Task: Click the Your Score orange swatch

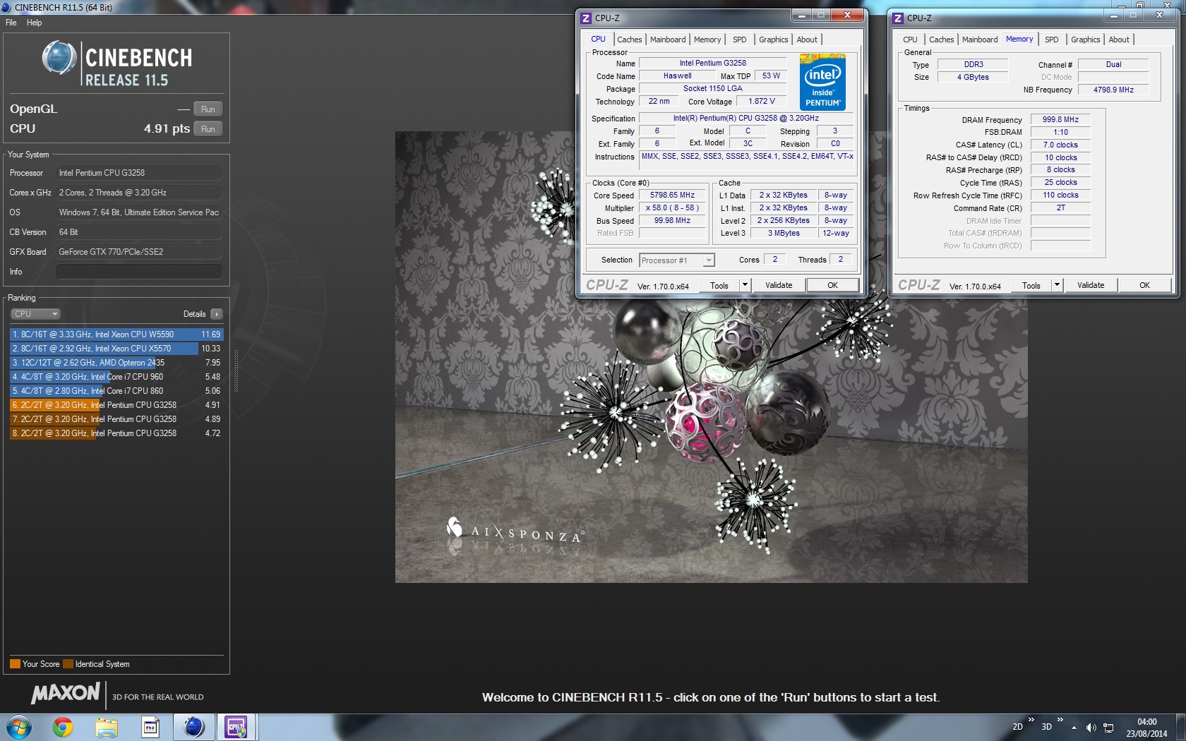Action: pyautogui.click(x=15, y=664)
